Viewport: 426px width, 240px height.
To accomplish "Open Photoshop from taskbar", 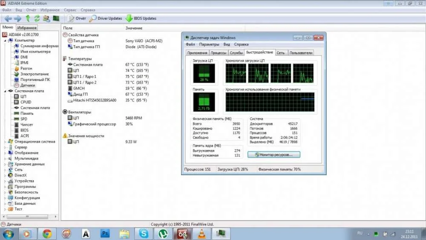I will [105, 234].
